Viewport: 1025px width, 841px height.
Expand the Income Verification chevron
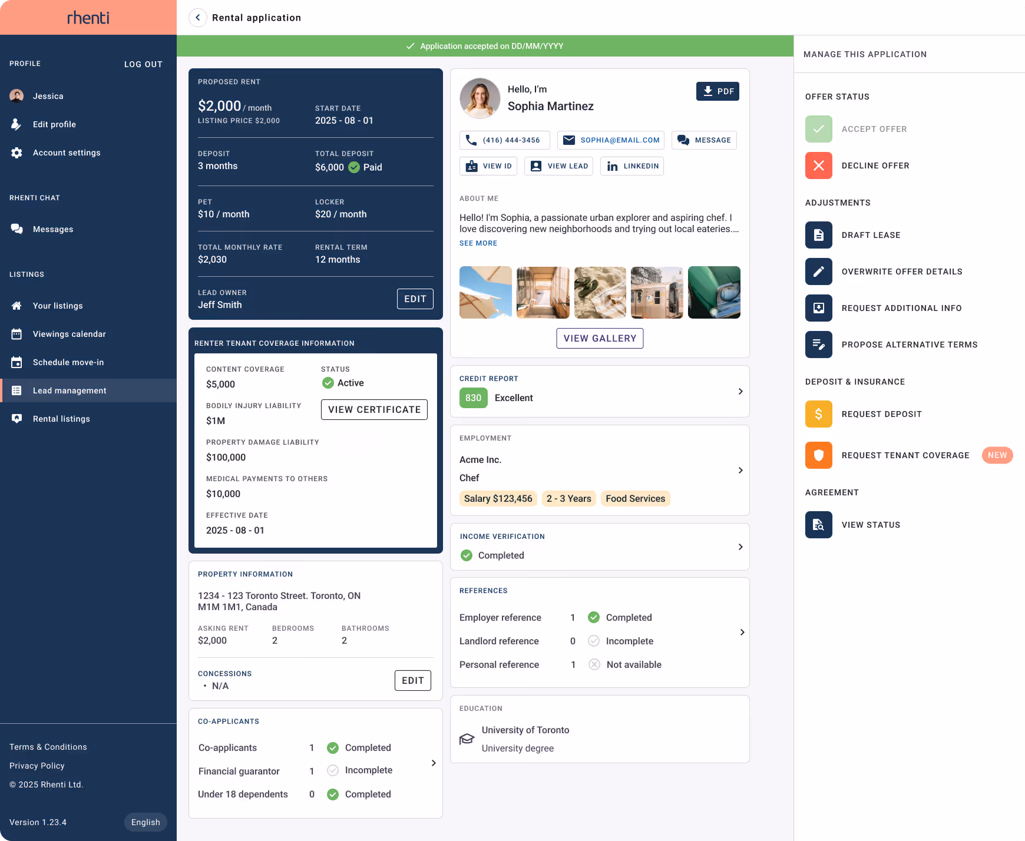[740, 547]
